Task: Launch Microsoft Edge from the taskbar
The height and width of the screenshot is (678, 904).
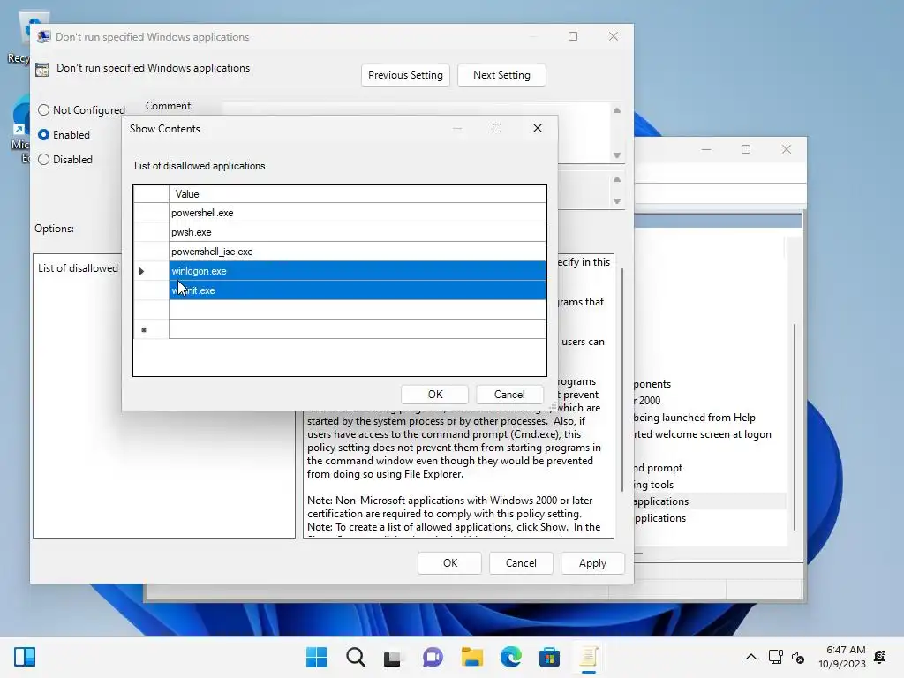Action: (511, 657)
